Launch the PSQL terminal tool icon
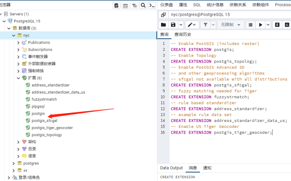Image resolution: width=291 pixels, height=181 pixels. (152, 5)
